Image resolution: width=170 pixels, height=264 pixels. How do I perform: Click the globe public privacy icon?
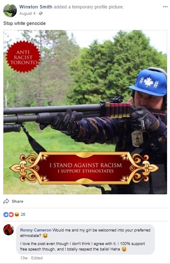(40, 13)
